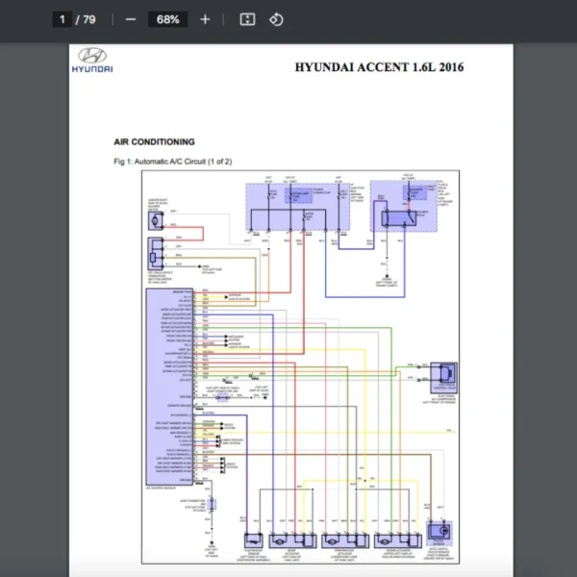Click the Fig 1 Automatic A/C Circuit caption
Viewport: 577px width, 577px height.
click(x=172, y=161)
